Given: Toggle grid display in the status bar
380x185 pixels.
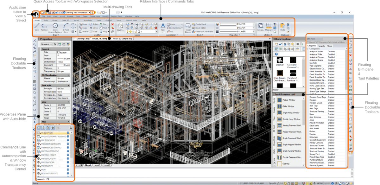Looking at the screenshot, I should [296, 183].
